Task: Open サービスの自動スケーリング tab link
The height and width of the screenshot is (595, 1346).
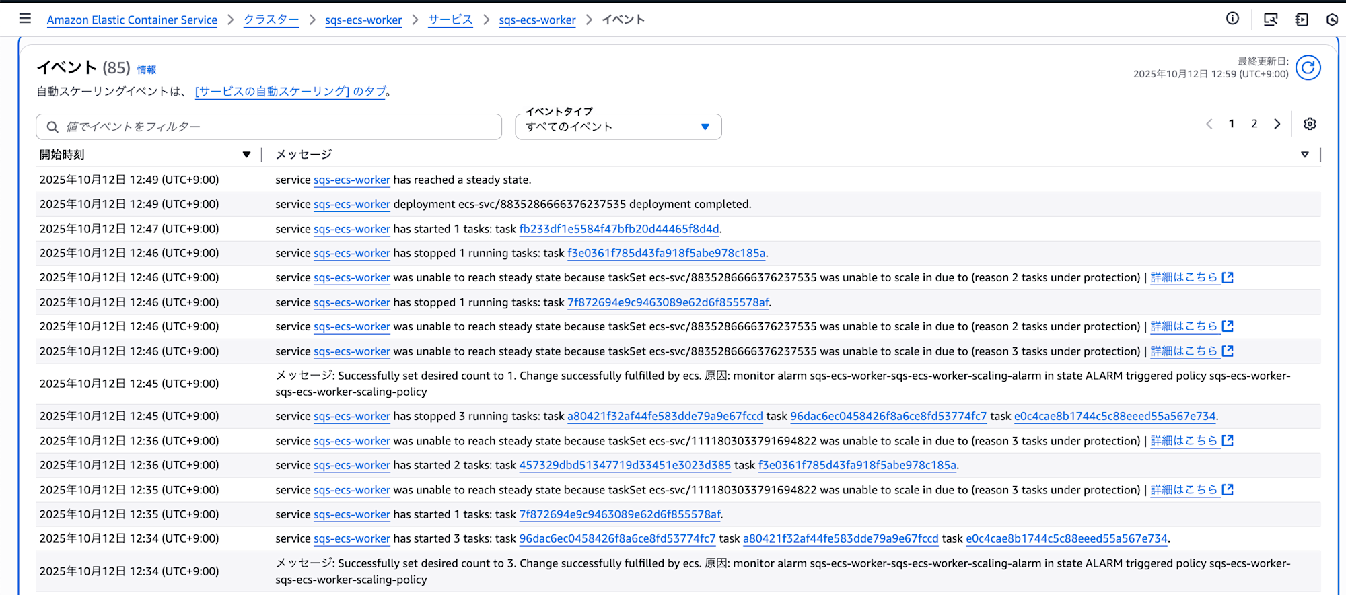Action: coord(290,92)
